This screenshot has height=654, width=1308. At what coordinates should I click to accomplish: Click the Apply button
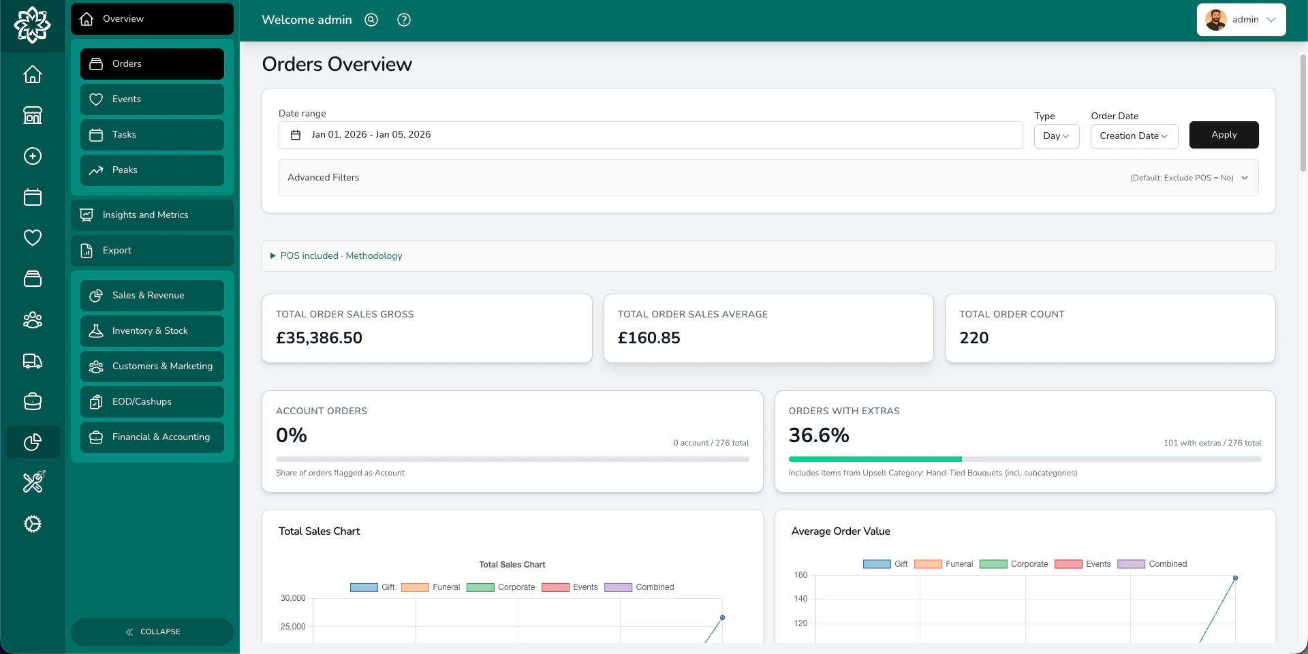[1224, 134]
